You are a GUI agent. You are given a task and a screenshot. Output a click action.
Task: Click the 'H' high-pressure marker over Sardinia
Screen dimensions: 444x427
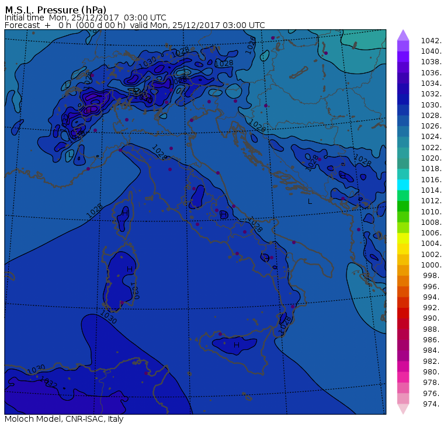click(130, 269)
